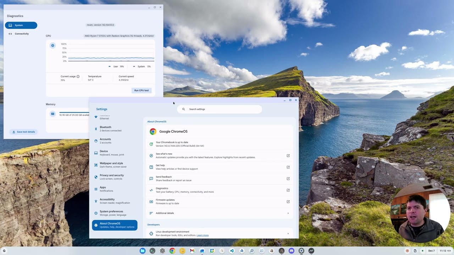Open the Diagnostics app shelf icon
The image size is (454, 255).
tap(311, 251)
